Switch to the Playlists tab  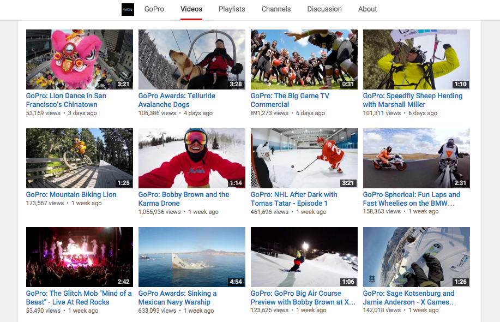(232, 9)
